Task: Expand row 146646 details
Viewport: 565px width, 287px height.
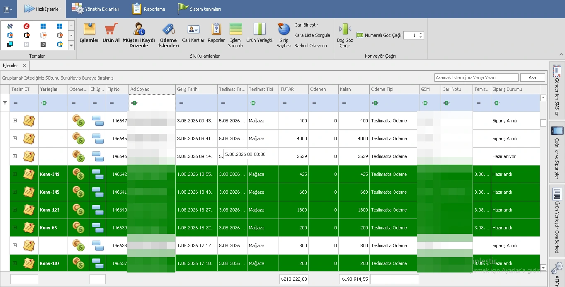Action: 15,156
